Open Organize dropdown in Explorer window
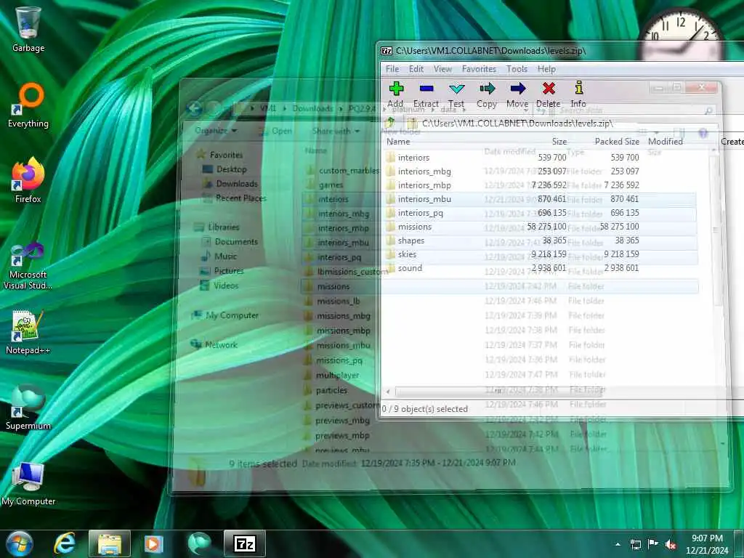Screen dimensions: 744x558 click(216, 131)
